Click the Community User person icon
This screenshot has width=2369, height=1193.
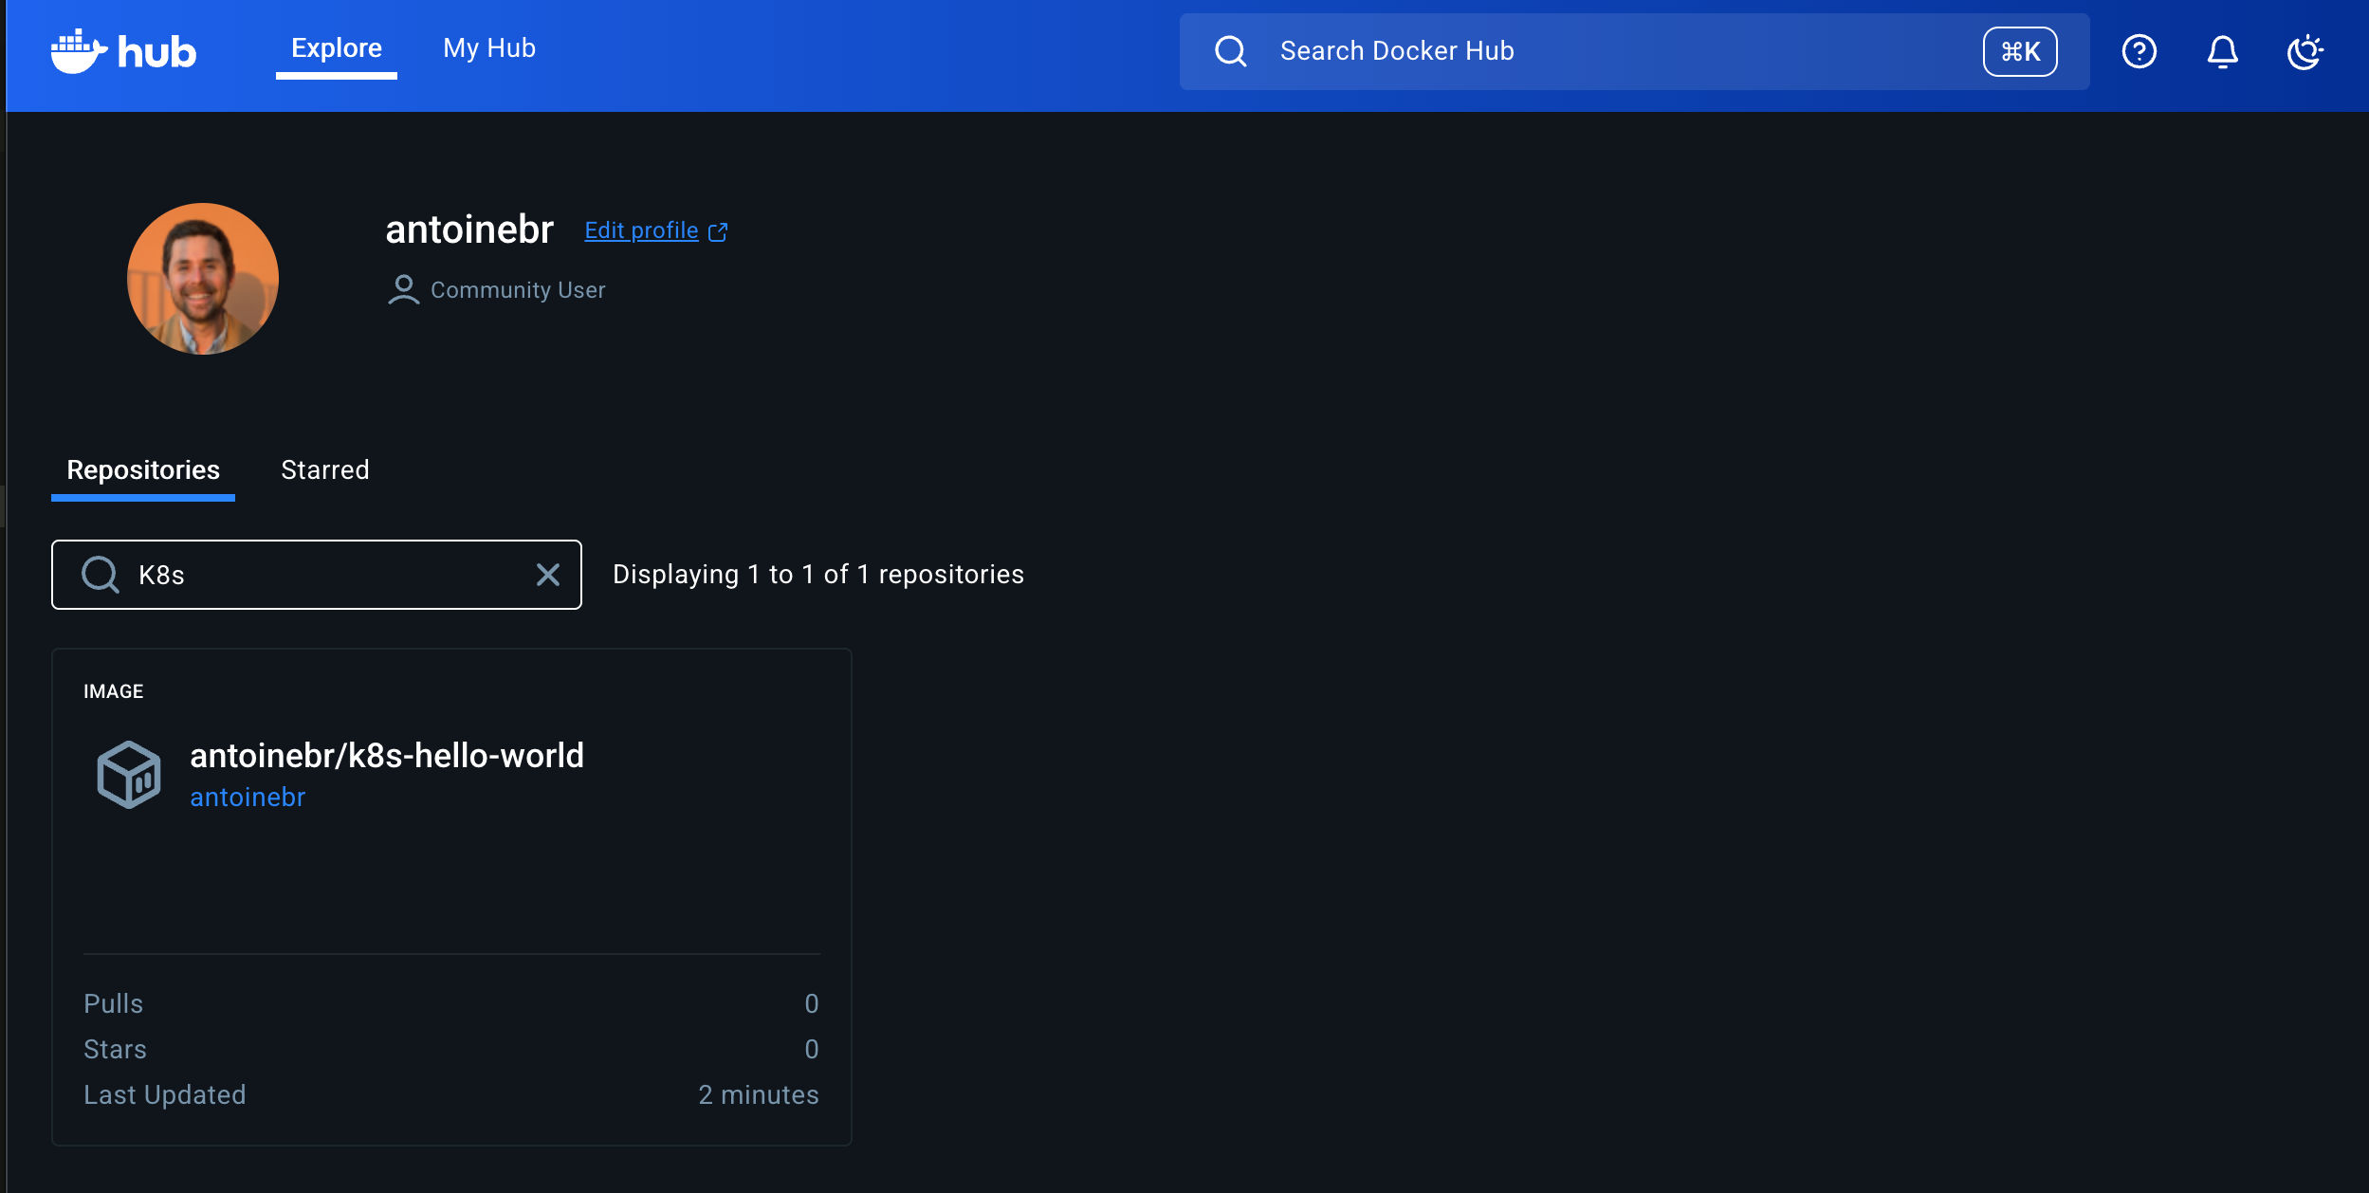coord(403,289)
